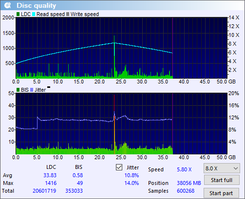The height and width of the screenshot is (199, 245).
Task: Click the purple Jitter legend swatch
Action: [32, 90]
